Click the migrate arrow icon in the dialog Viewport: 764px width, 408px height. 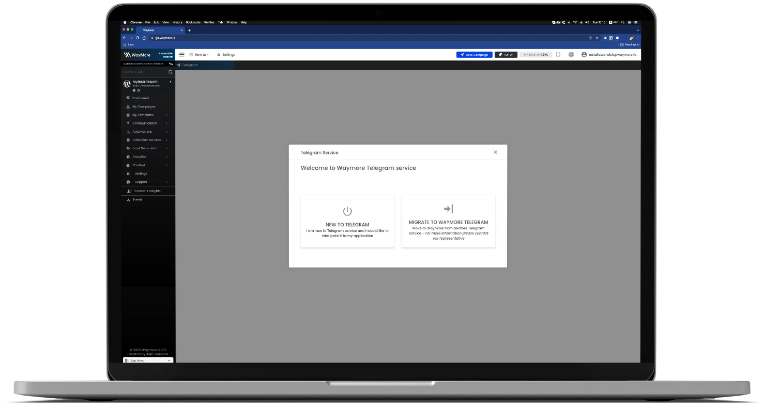[x=448, y=209]
